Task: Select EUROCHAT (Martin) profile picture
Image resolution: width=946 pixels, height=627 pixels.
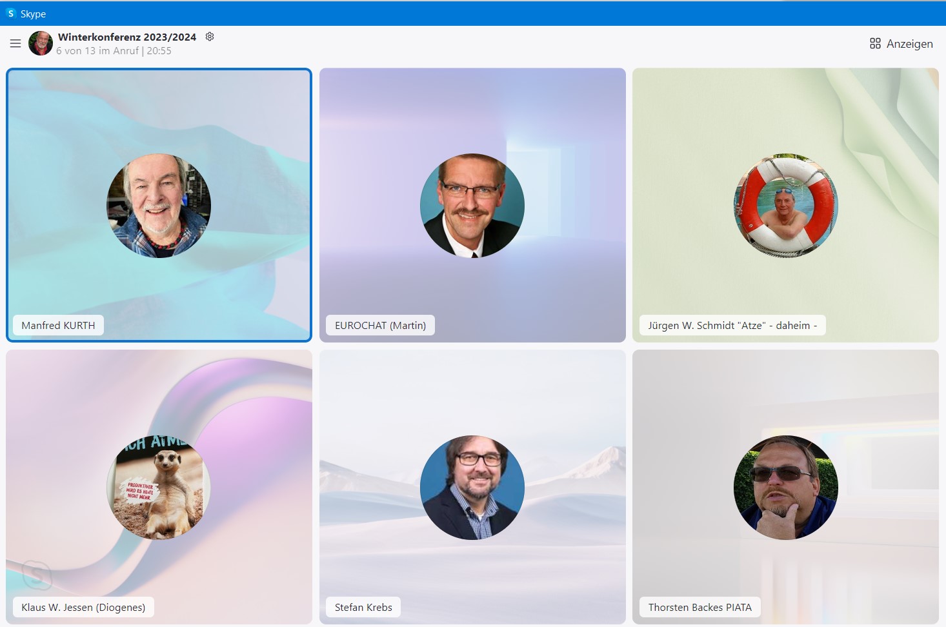Action: coord(472,206)
